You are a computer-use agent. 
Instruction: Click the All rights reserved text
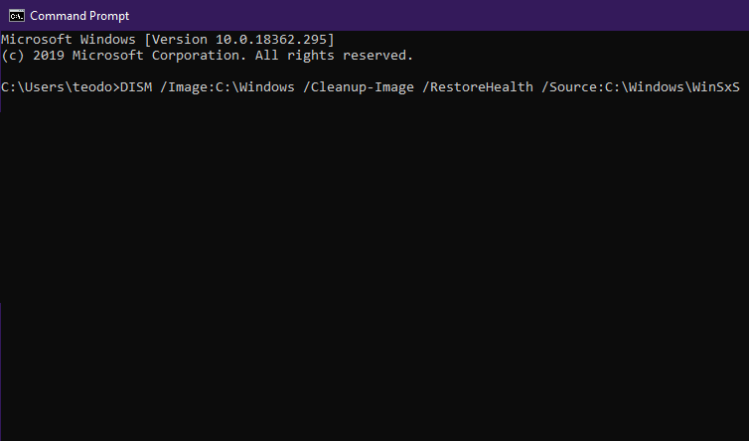[334, 56]
